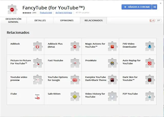
Task: Click the P2P YouTube title
Action: [x=130, y=94]
